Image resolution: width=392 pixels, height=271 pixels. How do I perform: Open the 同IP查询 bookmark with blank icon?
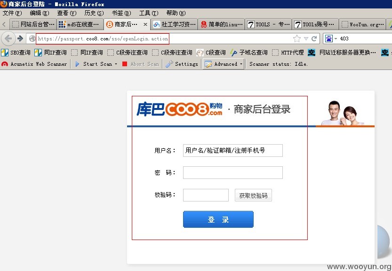pos(87,53)
